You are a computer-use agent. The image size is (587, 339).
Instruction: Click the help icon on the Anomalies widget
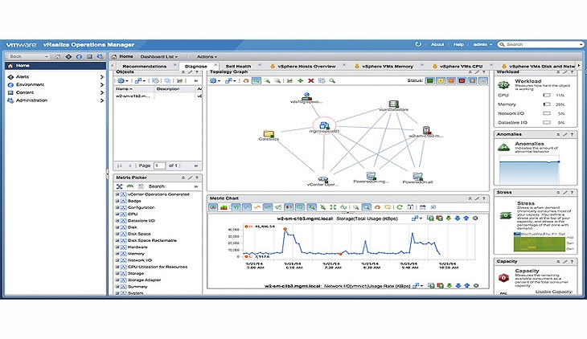click(572, 134)
